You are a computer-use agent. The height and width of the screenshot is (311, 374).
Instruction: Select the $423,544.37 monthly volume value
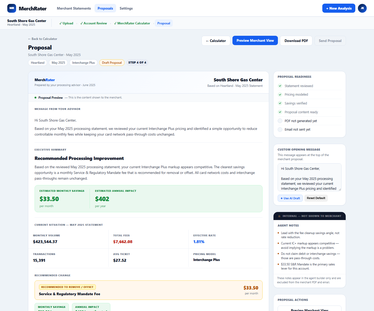(45, 242)
